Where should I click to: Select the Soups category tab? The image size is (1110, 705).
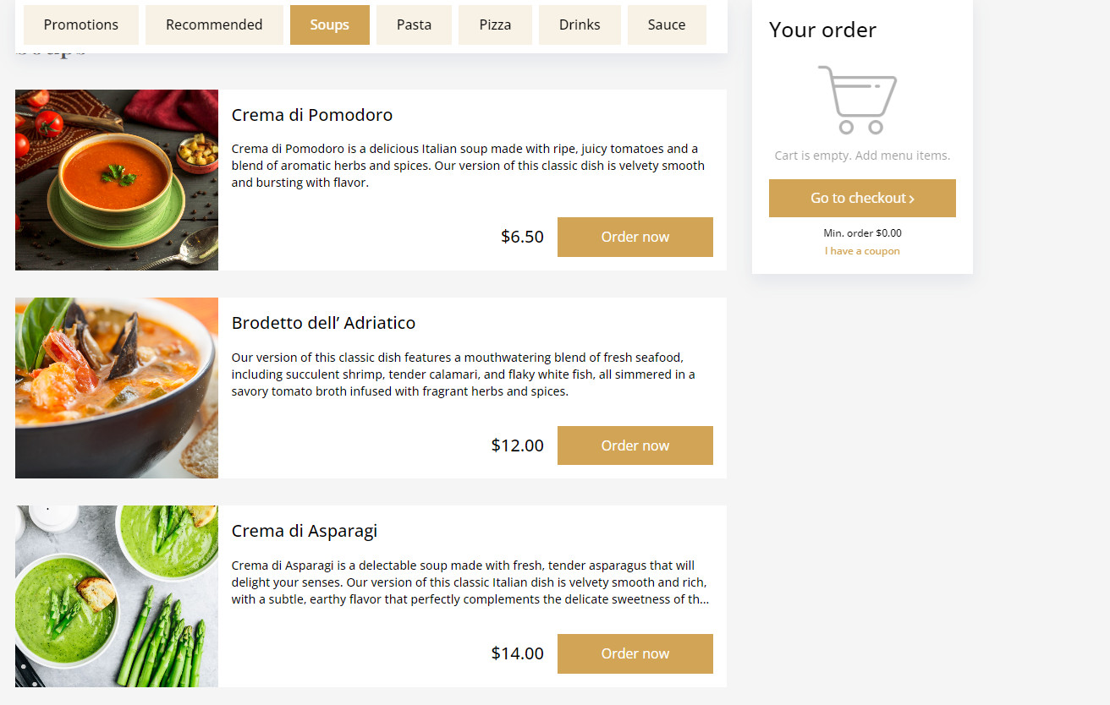tap(330, 25)
